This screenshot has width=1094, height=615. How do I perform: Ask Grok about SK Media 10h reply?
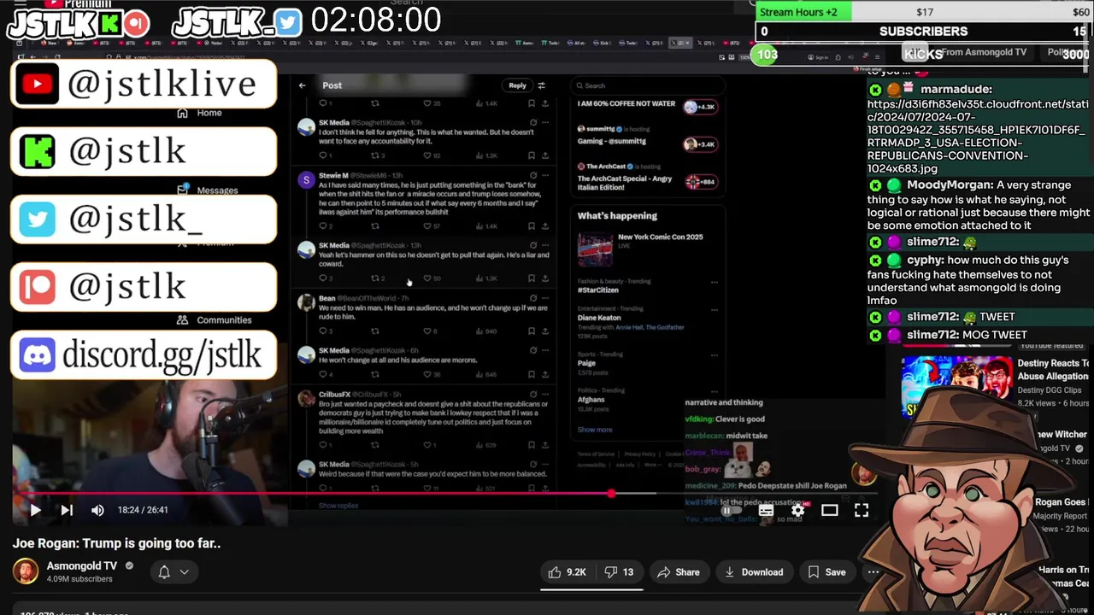coord(532,122)
